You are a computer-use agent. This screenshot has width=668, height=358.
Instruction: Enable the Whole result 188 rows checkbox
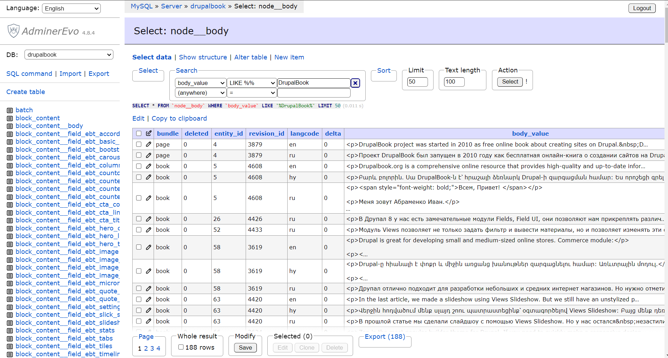click(181, 347)
